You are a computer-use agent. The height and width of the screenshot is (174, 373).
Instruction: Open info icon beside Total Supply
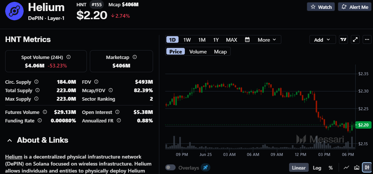pyautogui.click(x=37, y=90)
